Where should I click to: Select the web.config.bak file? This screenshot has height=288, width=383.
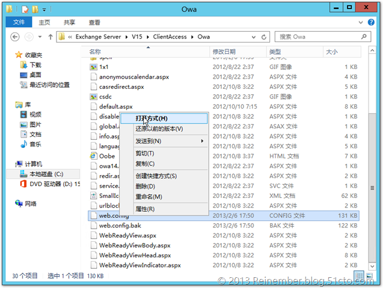coord(120,226)
